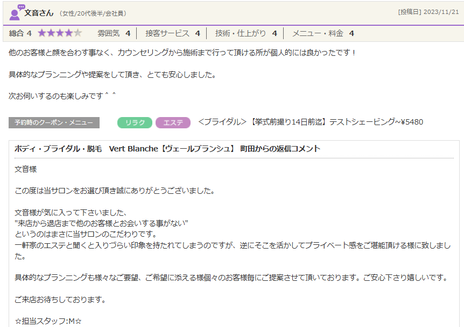Click the reply greeting 文音様
This screenshot has height=327, width=464.
click(26, 169)
